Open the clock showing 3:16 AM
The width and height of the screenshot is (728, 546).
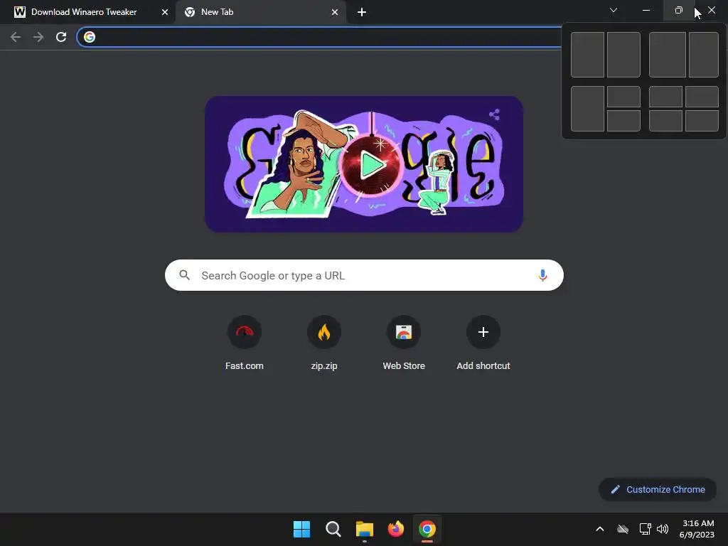697,529
